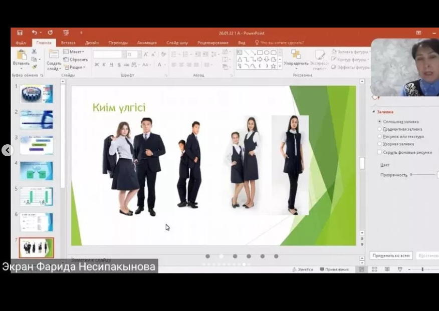Open Comments (Примечания) from status bar
The image size is (439, 311).
point(334,269)
